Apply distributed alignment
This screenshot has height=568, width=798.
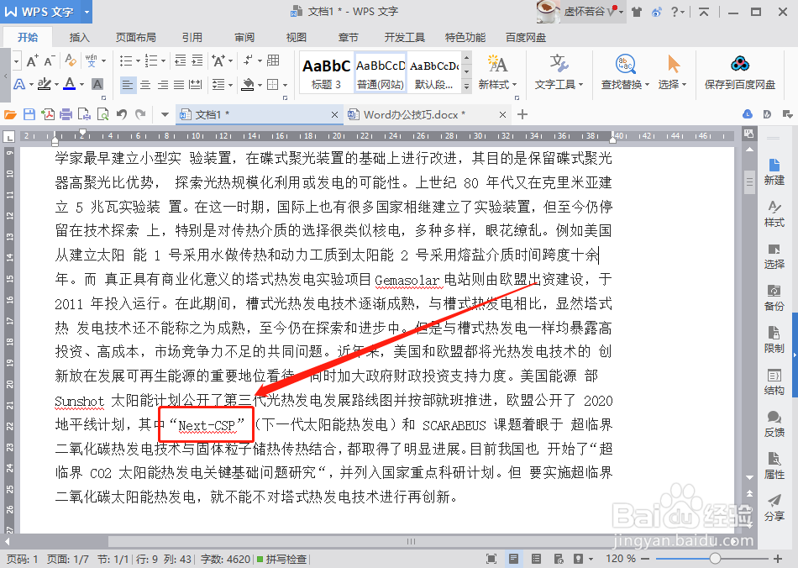[x=196, y=85]
